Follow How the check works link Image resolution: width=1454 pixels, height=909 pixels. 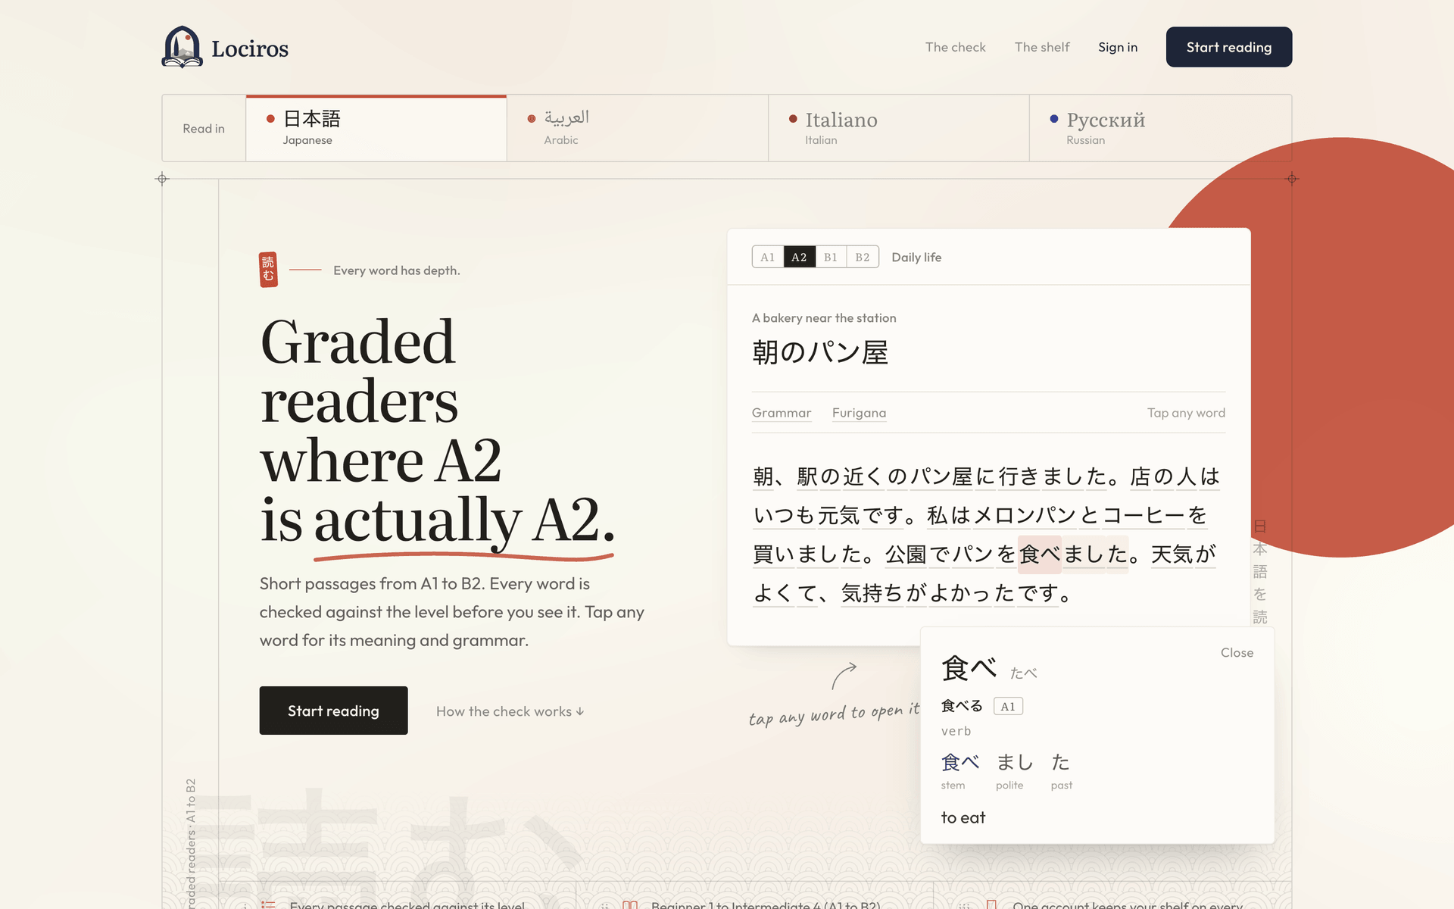point(510,711)
